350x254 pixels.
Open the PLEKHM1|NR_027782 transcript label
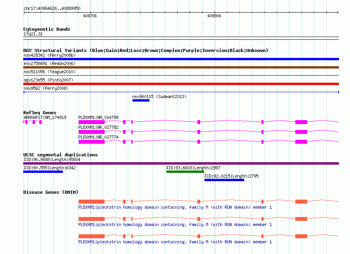(98, 127)
